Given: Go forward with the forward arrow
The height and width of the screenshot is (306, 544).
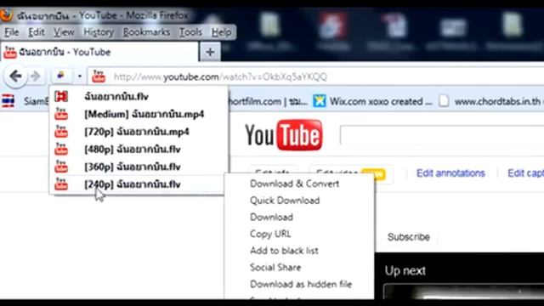Looking at the screenshot, I should [36, 76].
